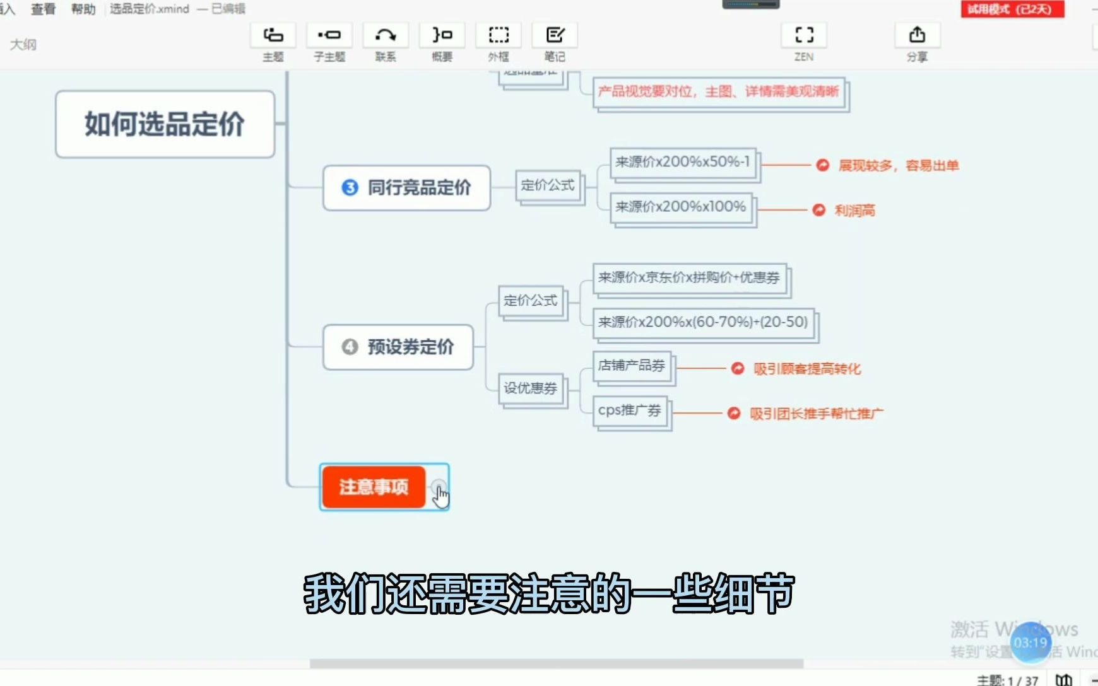Click the 03:19 timer bubble
Screen dimensions: 1098x686
coord(1031,642)
